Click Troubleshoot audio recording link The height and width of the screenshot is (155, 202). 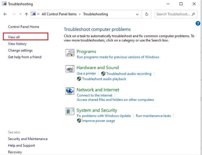pos(129,74)
